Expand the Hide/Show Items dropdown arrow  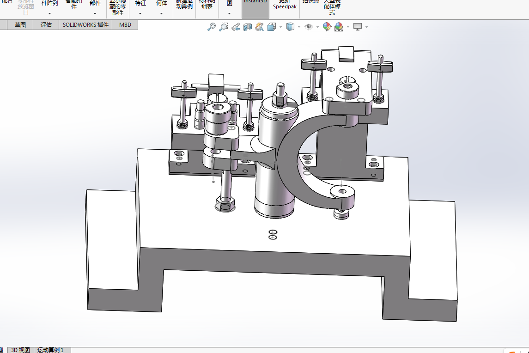coord(317,27)
